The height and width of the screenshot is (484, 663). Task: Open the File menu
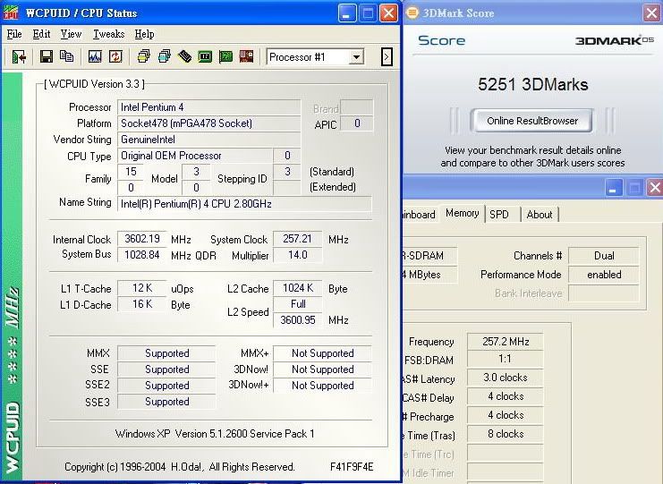(14, 34)
